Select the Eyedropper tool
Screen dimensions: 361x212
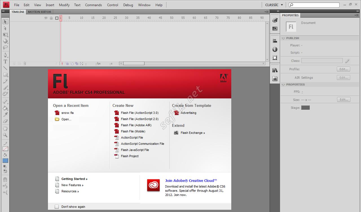tap(5, 114)
